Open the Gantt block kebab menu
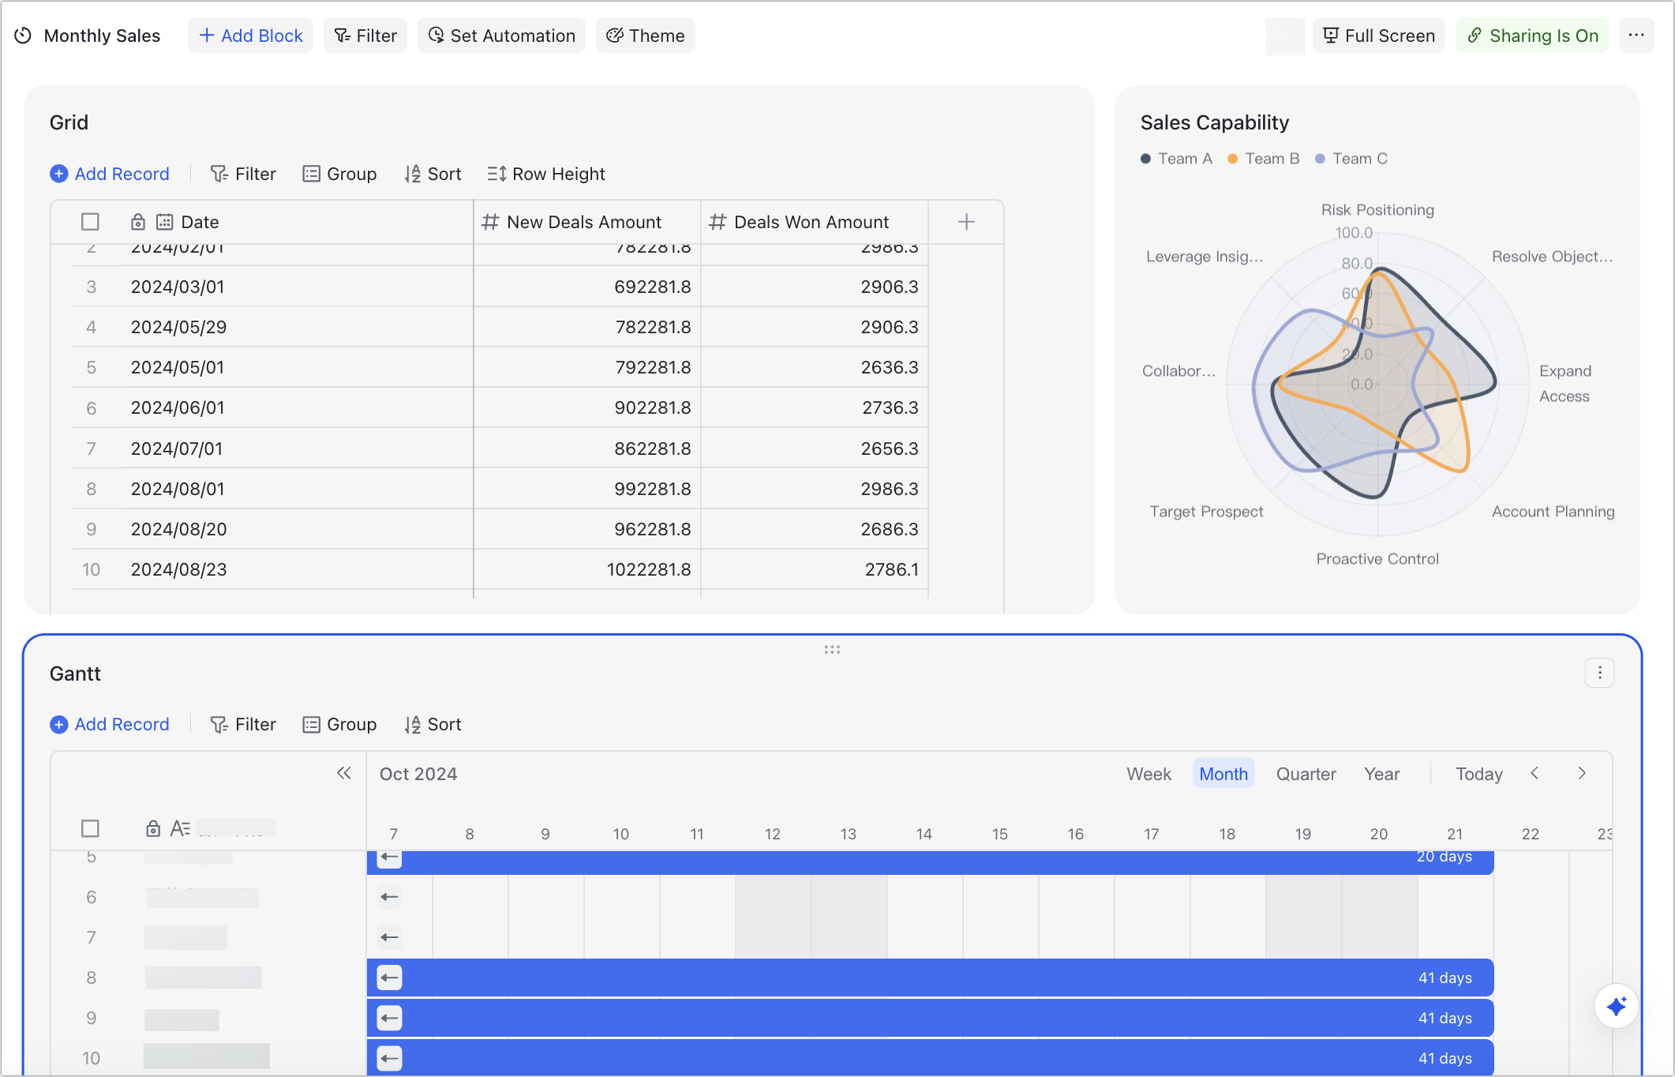This screenshot has width=1675, height=1077. point(1600,673)
